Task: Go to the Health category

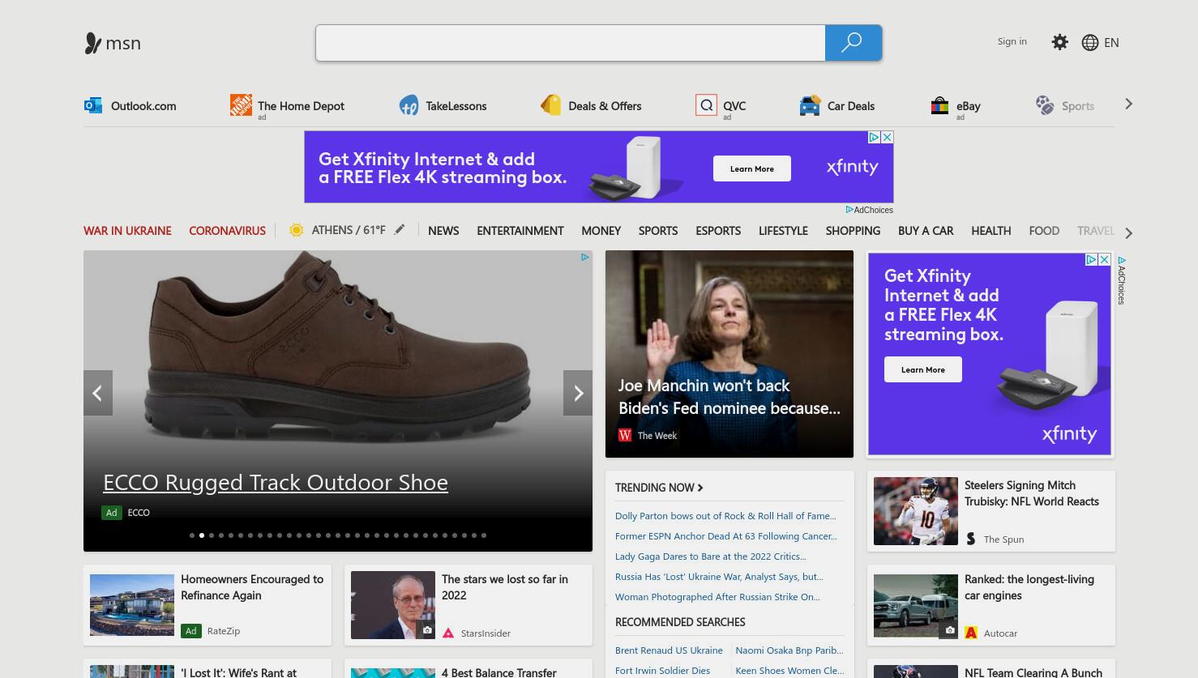Action: [x=990, y=231]
